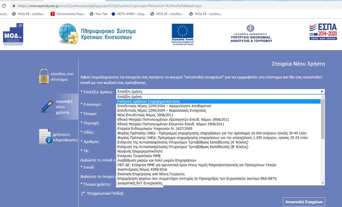
Task: Select ΟΑΕΔ option for 1.295 ανέργων
Action: (218, 138)
